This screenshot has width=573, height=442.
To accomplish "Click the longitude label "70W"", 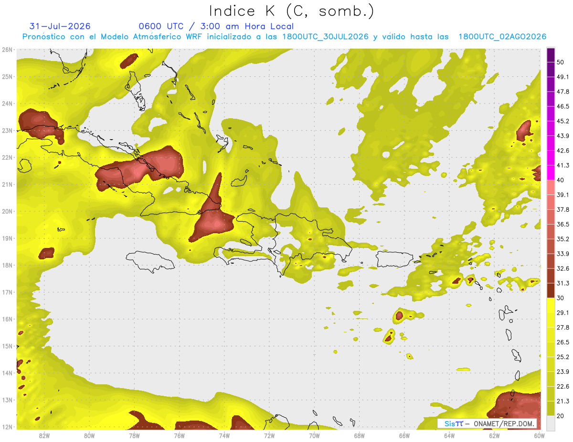I will 314,435.
